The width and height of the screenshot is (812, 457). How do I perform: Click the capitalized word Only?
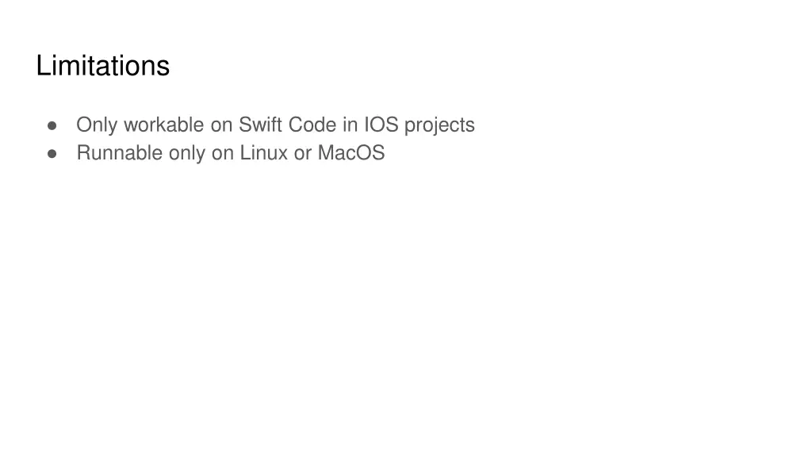[97, 125]
